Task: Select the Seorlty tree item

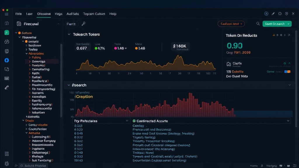Action: click(x=37, y=101)
